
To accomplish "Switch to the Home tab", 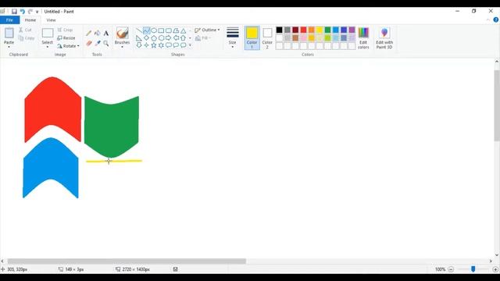I will pyautogui.click(x=30, y=20).
